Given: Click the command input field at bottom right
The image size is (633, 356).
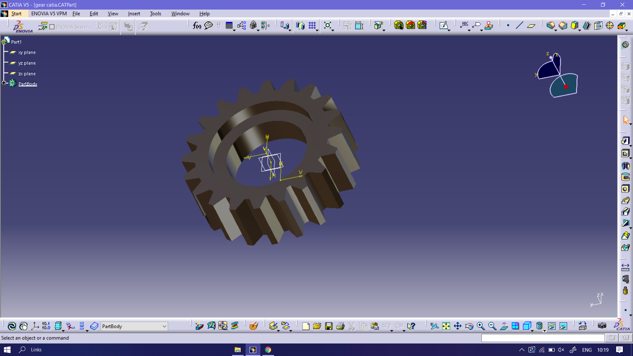Looking at the screenshot, I should [x=542, y=338].
